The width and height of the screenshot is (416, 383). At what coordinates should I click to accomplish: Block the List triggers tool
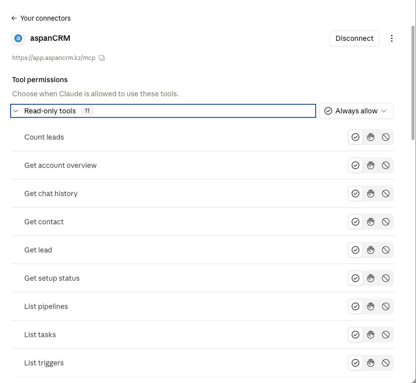[386, 363]
